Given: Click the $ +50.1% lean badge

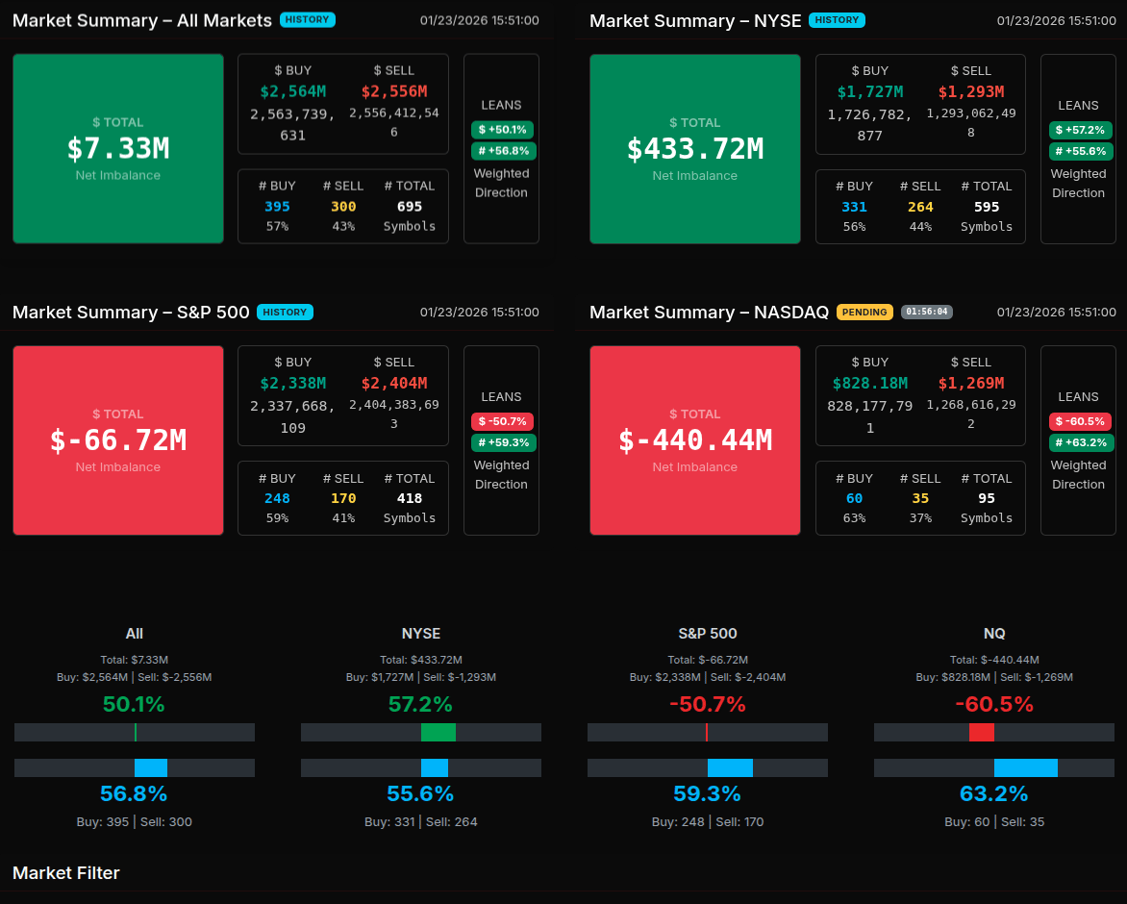Looking at the screenshot, I should coord(502,130).
